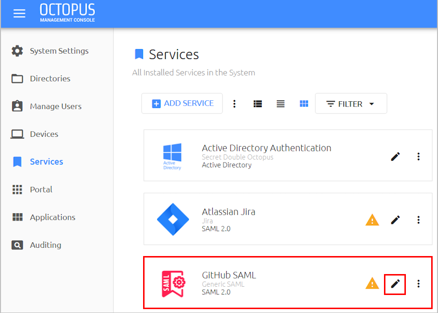Screen dimensions: 438x313
Task: Open the hamburger navigation menu
Action: pos(19,13)
